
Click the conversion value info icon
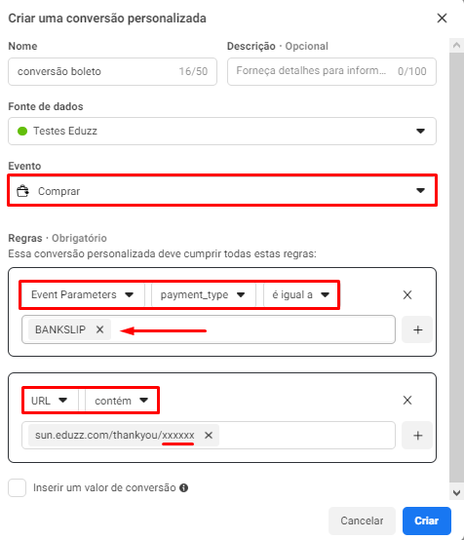pyautogui.click(x=184, y=487)
